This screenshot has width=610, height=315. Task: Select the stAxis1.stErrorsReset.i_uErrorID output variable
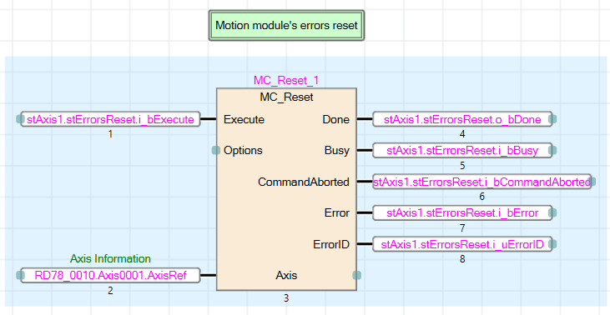462,244
